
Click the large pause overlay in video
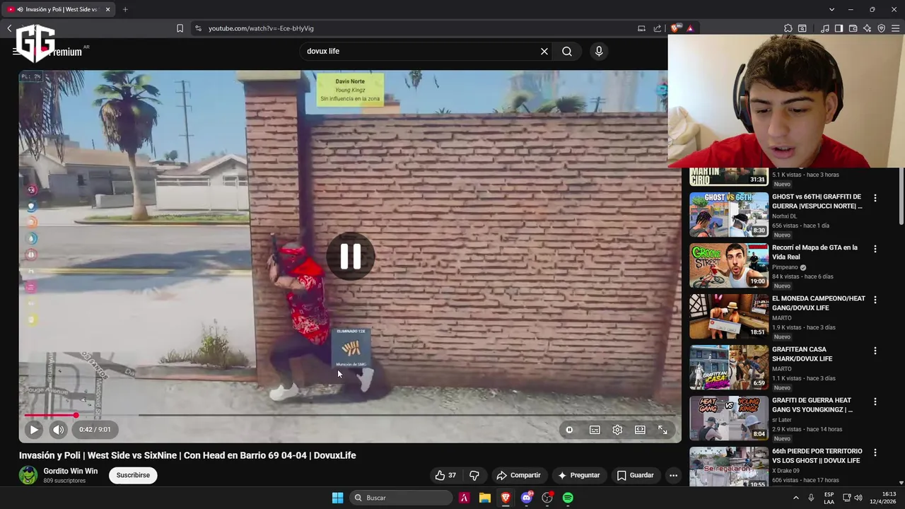pyautogui.click(x=351, y=256)
